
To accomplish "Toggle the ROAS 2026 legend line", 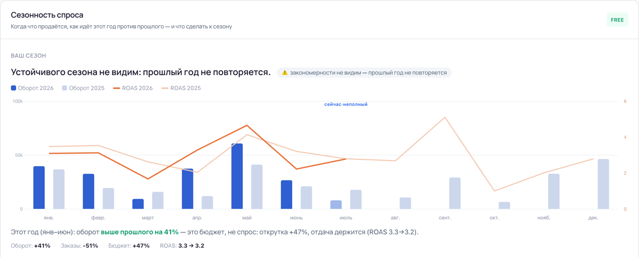I will 132,88.
